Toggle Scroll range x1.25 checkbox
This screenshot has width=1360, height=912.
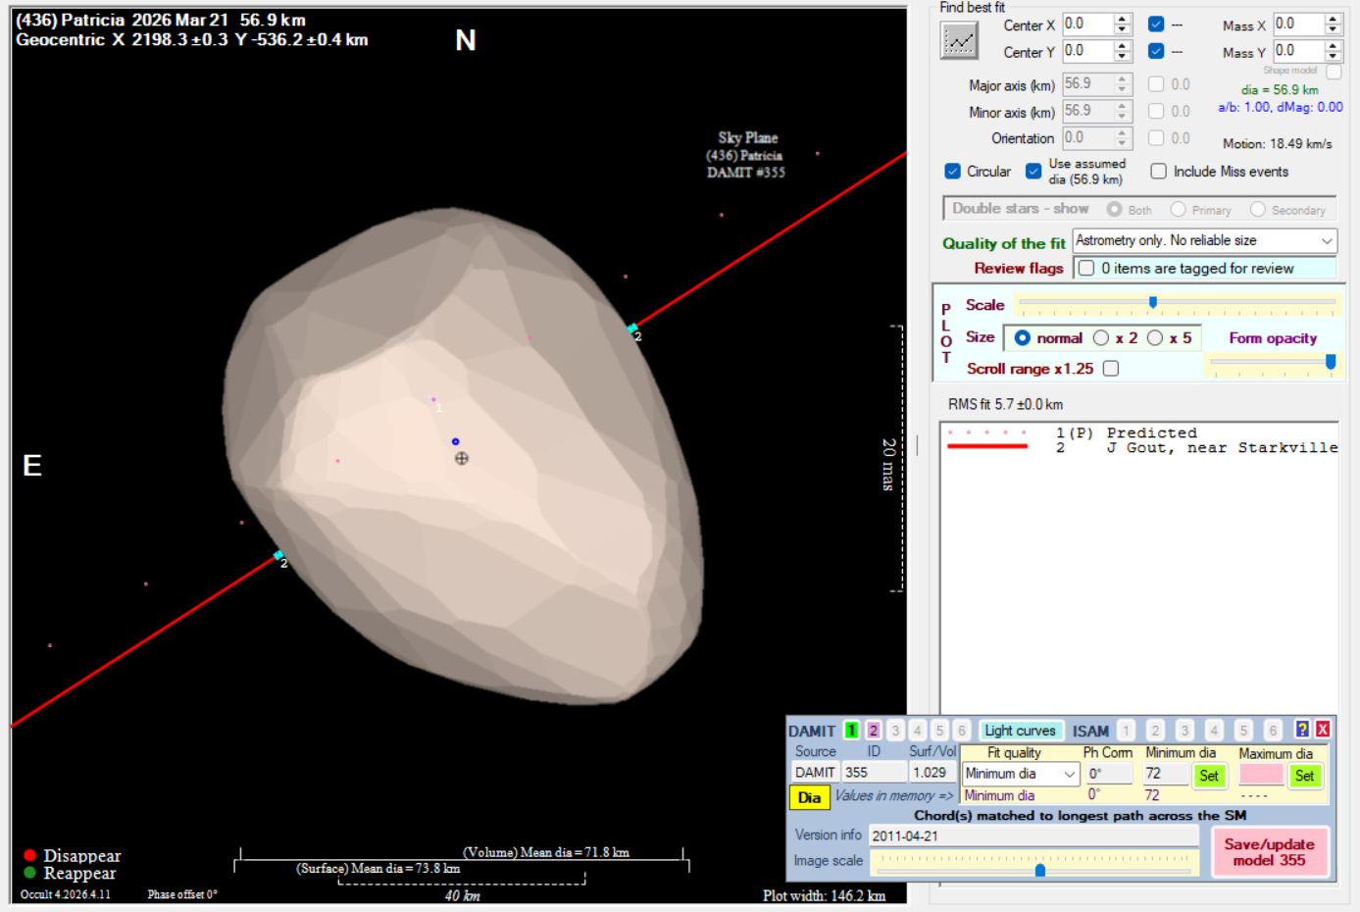[x=1110, y=369]
